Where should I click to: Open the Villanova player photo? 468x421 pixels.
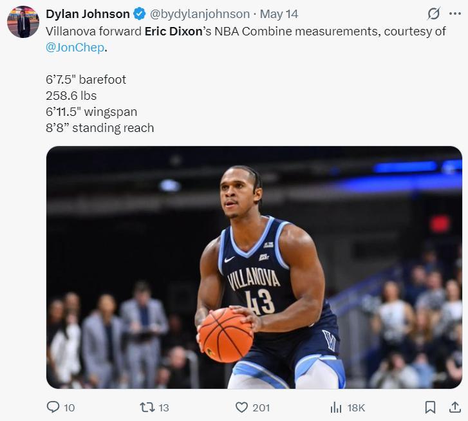tap(254, 267)
